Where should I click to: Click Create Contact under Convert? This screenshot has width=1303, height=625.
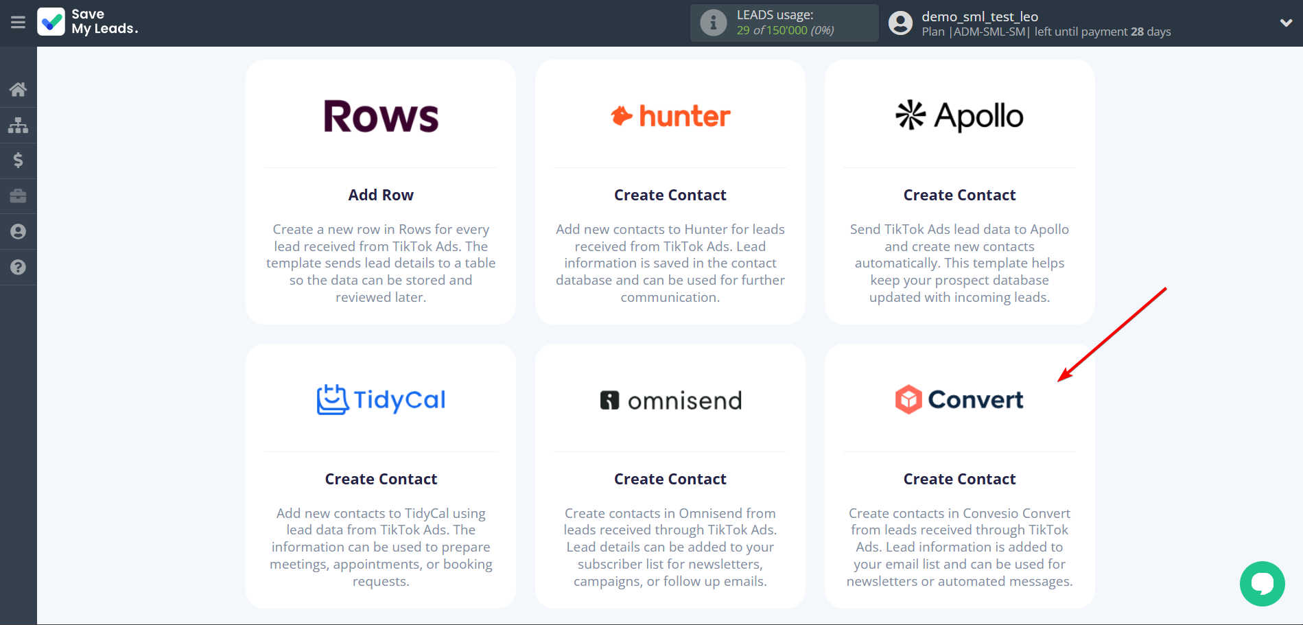click(x=959, y=479)
